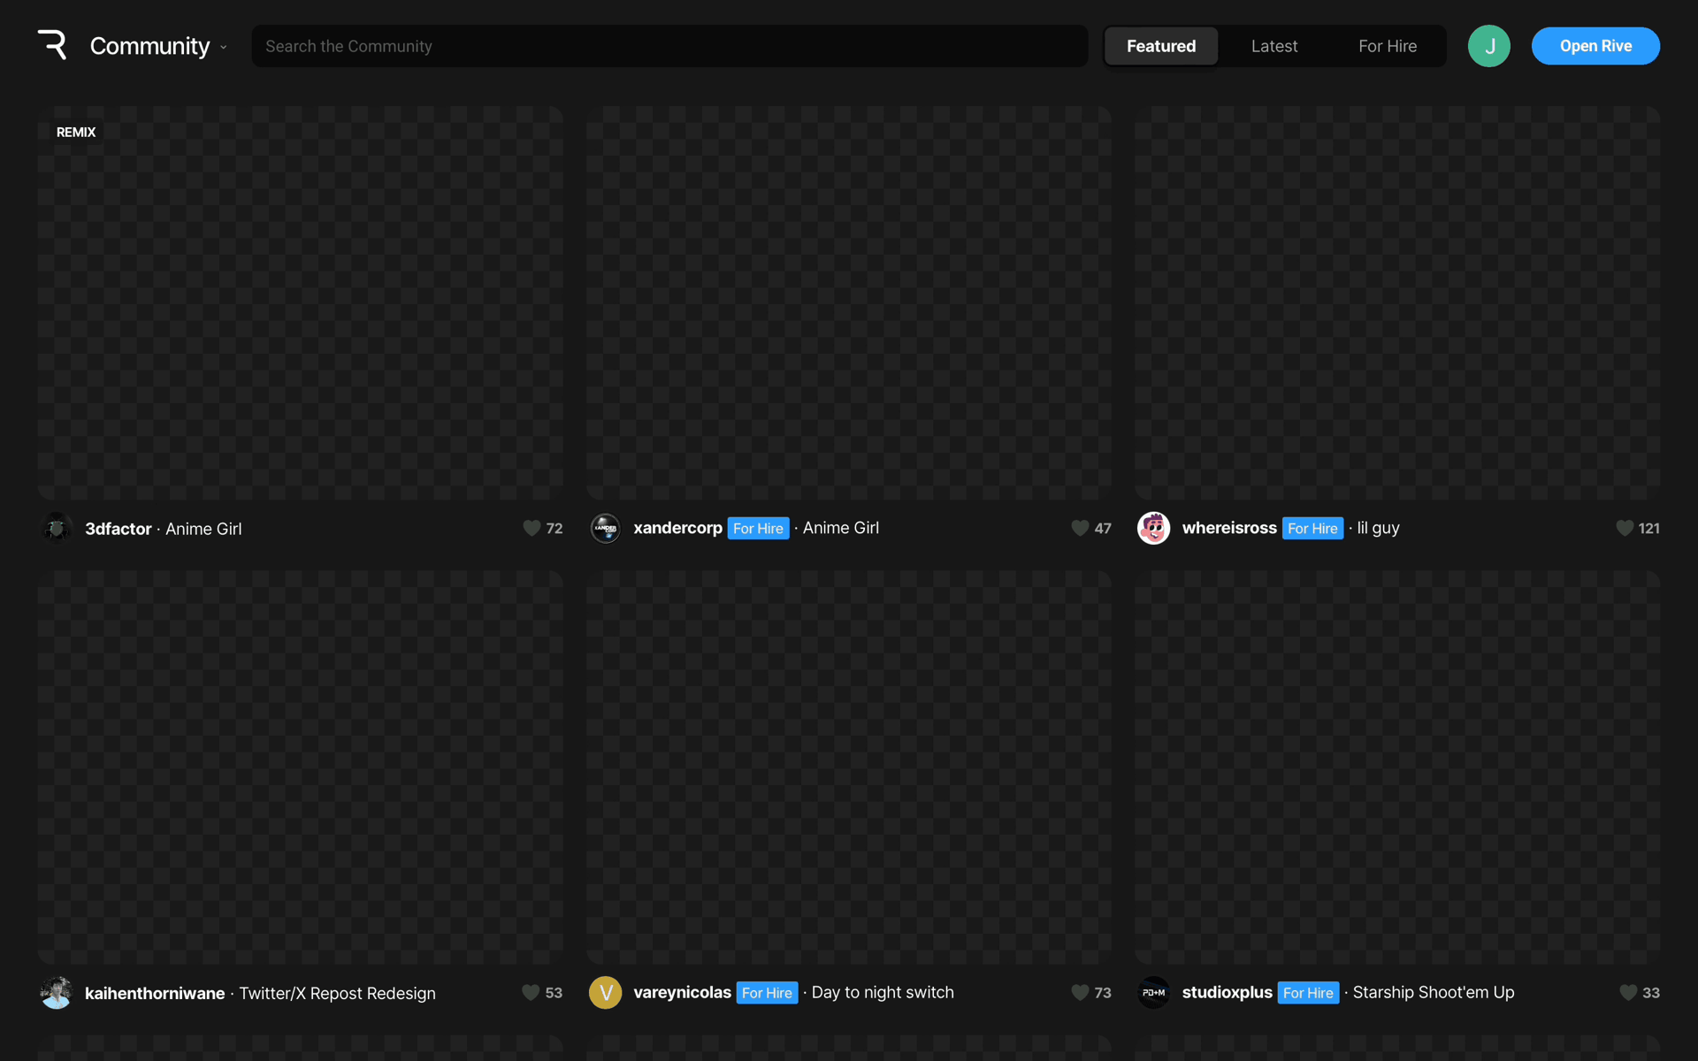Open the xandercorp profile link
This screenshot has width=1698, height=1061.
pos(677,528)
